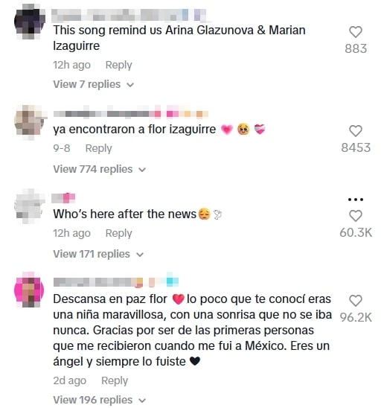The width and height of the screenshot is (384, 408).
Task: Expand View 774 replies
Action: pos(100,169)
